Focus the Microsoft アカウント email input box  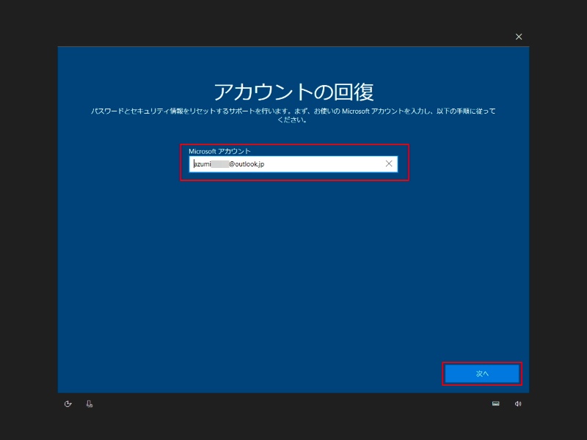click(293, 164)
